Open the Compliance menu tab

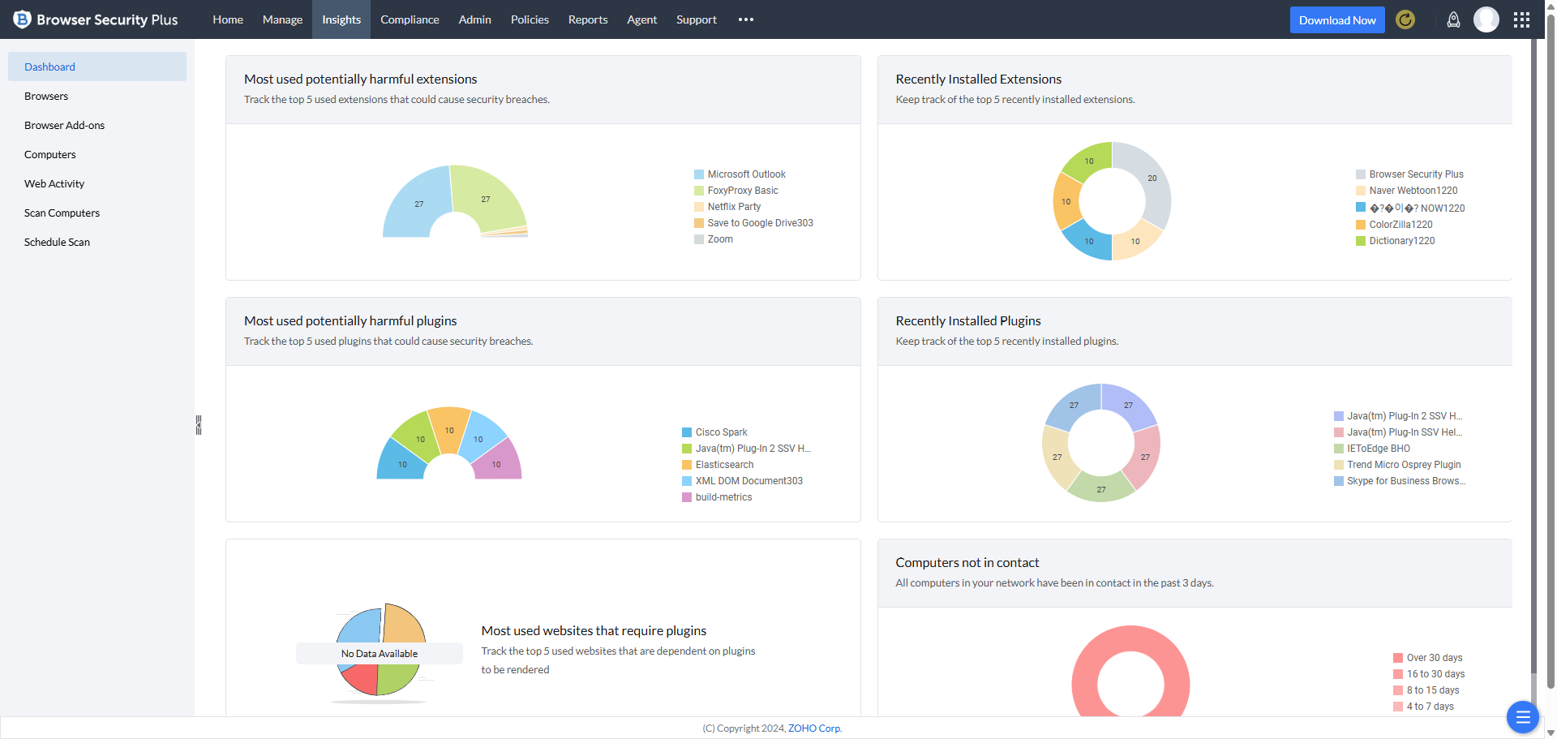pos(410,19)
